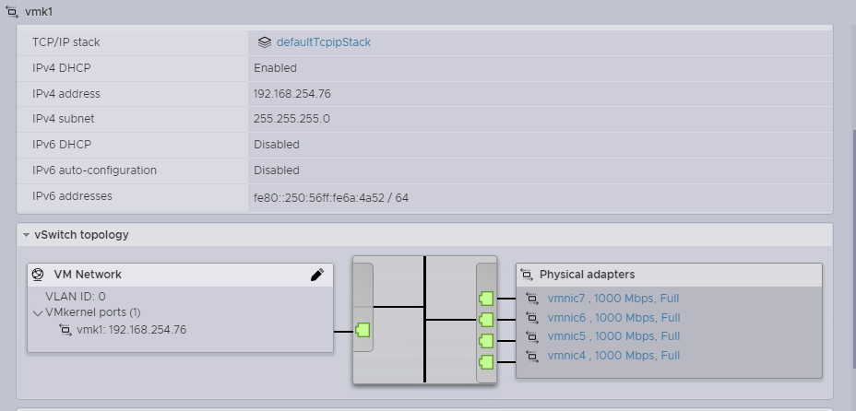Click the green uplink port for vmnic4

tap(486, 362)
